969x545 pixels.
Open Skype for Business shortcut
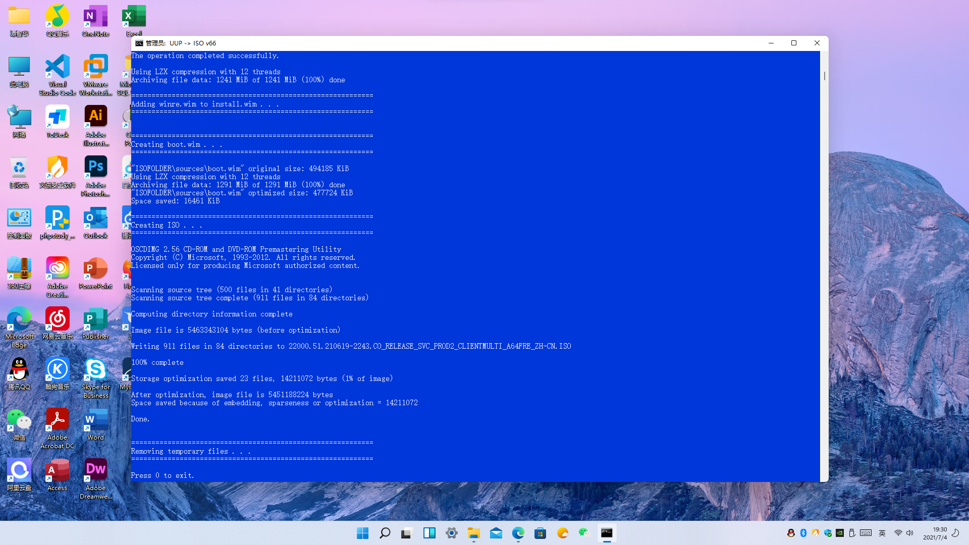click(x=95, y=369)
